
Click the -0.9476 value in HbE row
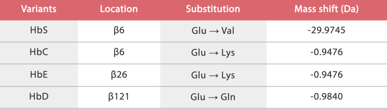tap(326, 74)
